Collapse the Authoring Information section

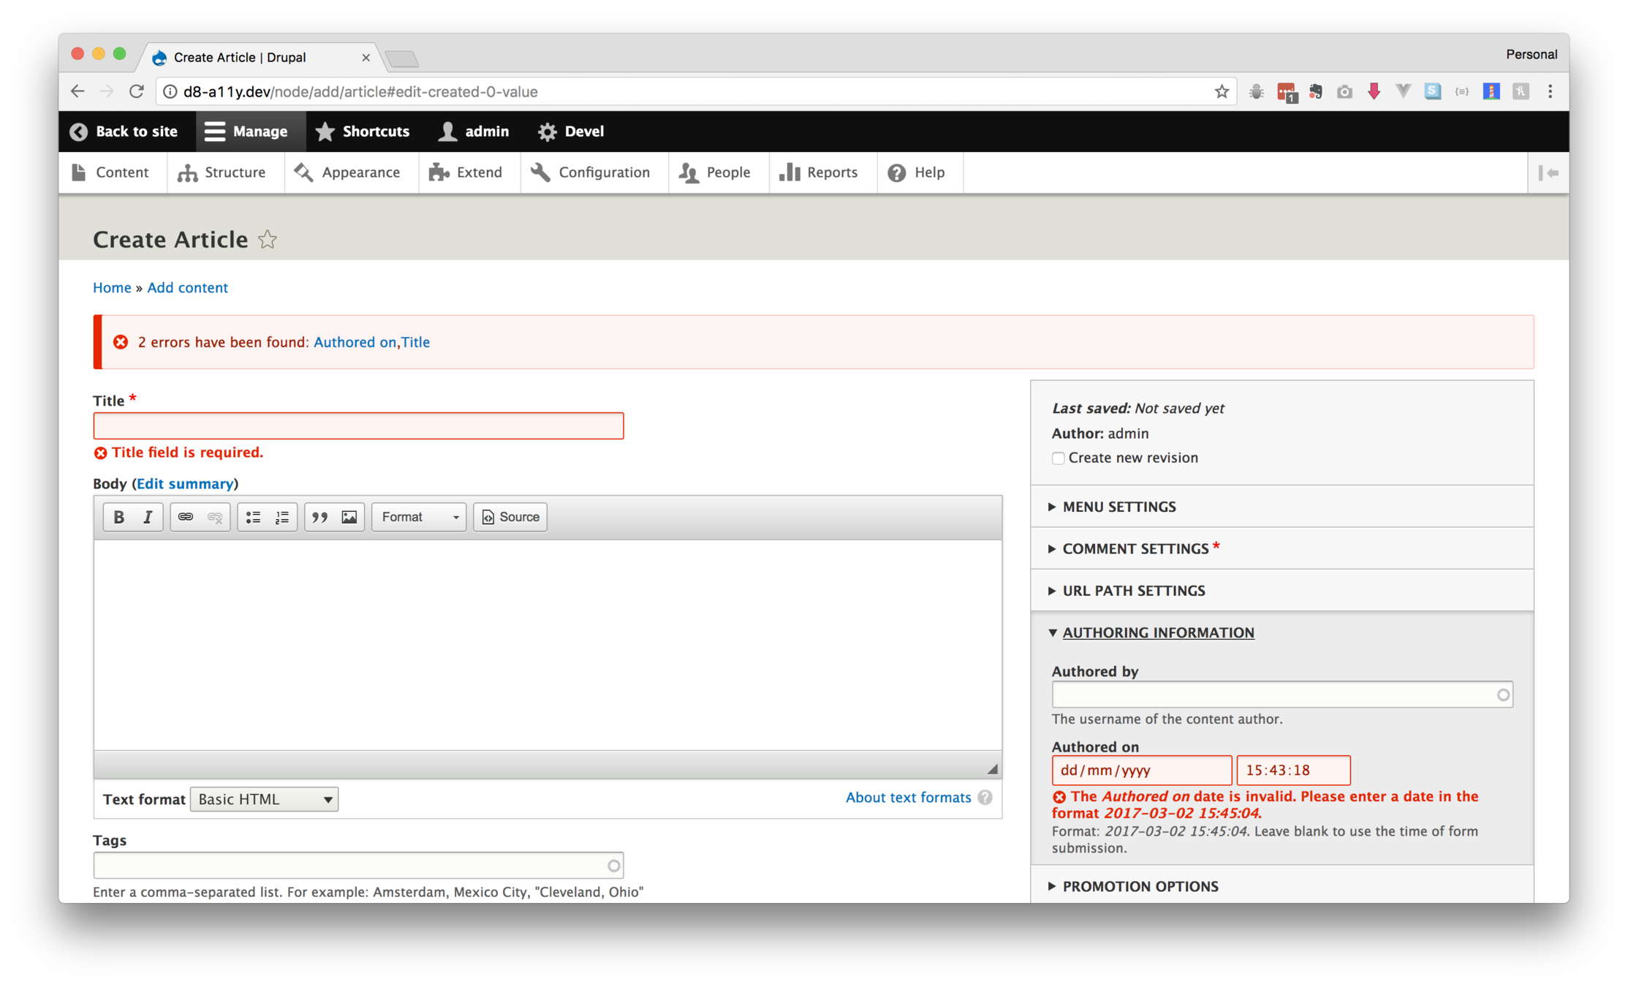1158,632
